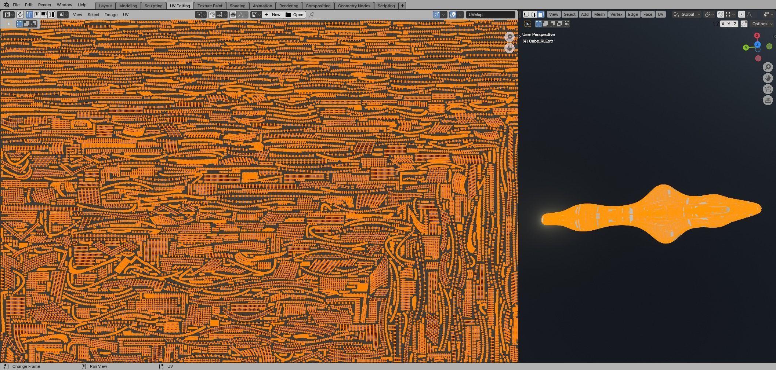
Task: Toggle UV sync selection arrows icon
Action: point(20,15)
